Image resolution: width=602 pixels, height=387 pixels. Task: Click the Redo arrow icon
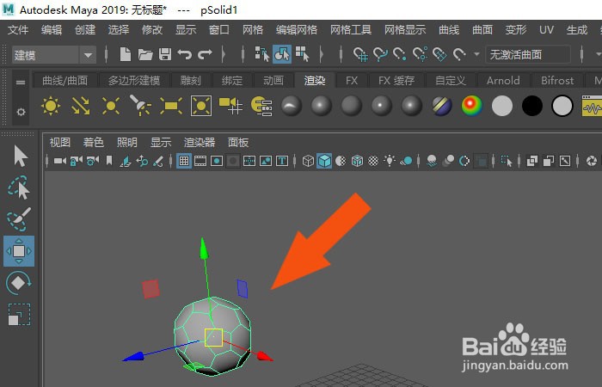205,54
